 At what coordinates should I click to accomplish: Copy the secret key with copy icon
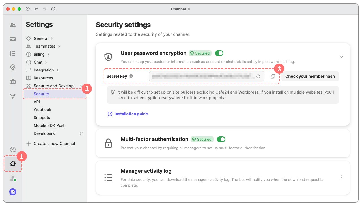click(273, 76)
